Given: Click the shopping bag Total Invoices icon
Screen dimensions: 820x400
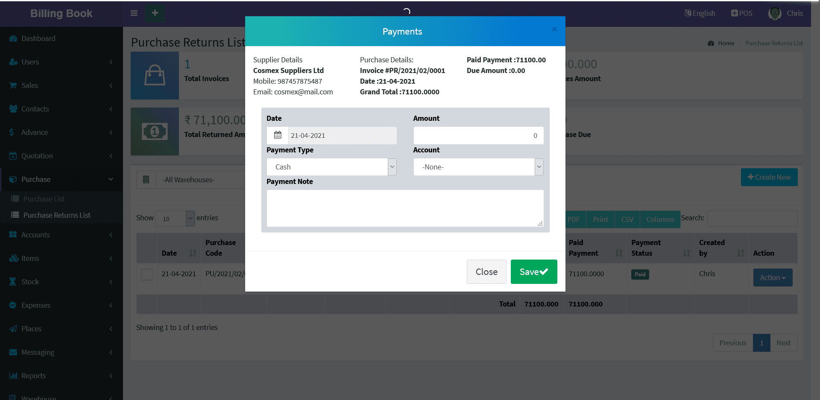Looking at the screenshot, I should click(155, 76).
